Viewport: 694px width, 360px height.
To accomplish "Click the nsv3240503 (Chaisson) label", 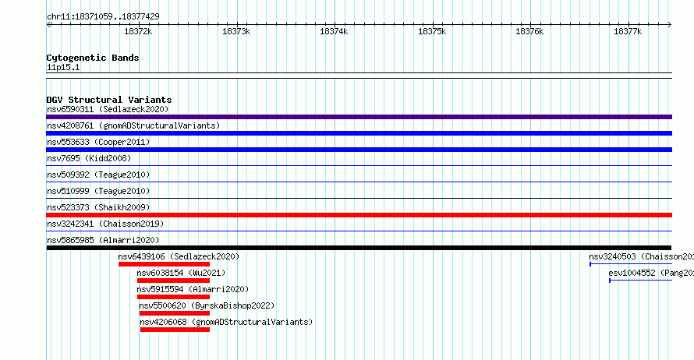I will click(641, 256).
